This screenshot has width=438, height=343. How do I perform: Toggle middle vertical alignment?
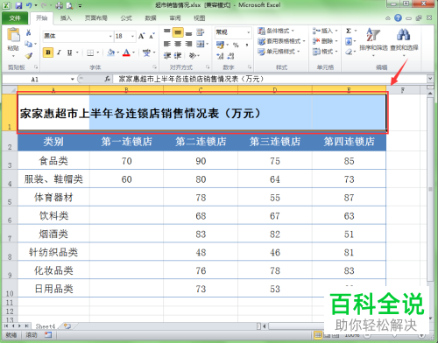178,32
